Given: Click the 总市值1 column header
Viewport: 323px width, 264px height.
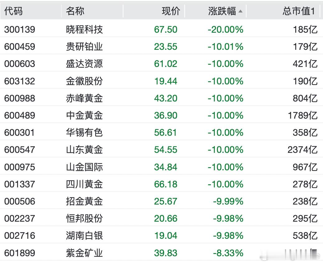Looking at the screenshot, I should click(x=298, y=11).
